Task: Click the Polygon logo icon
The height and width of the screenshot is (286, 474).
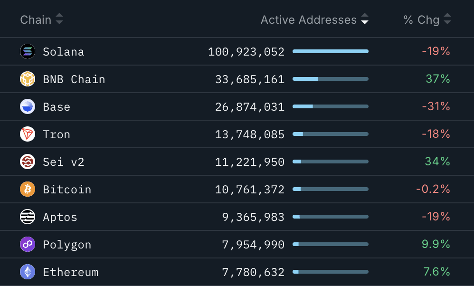Action: tap(28, 244)
